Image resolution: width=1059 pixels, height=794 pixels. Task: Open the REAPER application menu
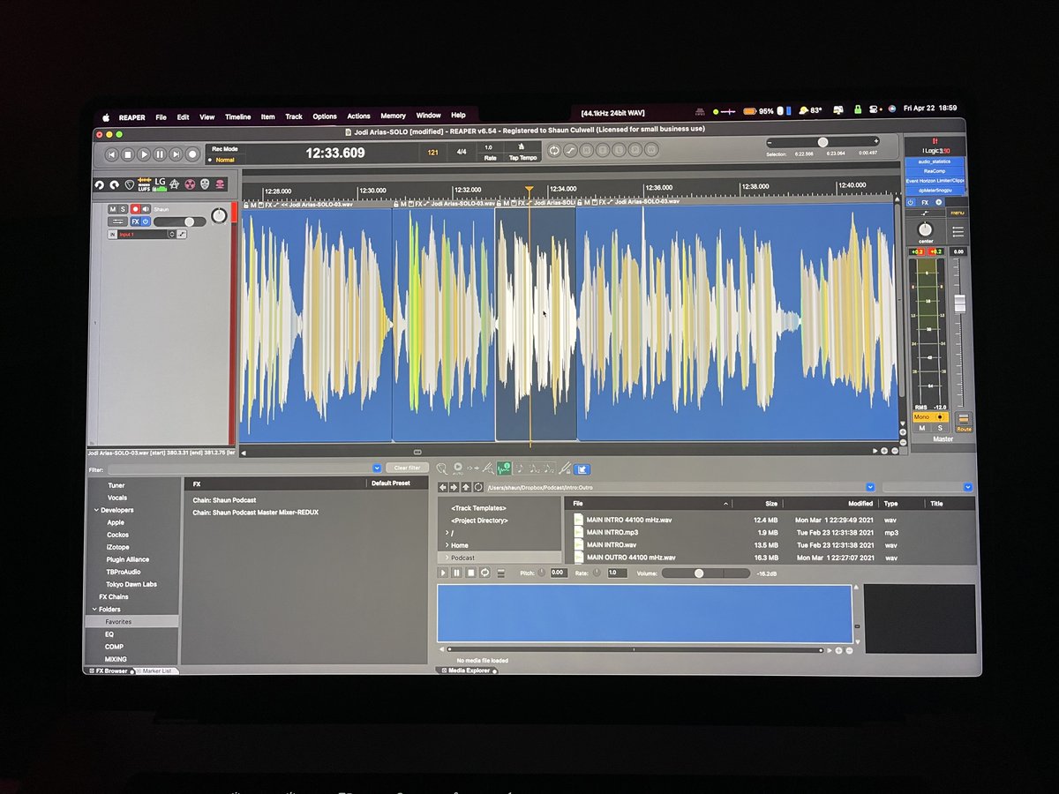132,116
